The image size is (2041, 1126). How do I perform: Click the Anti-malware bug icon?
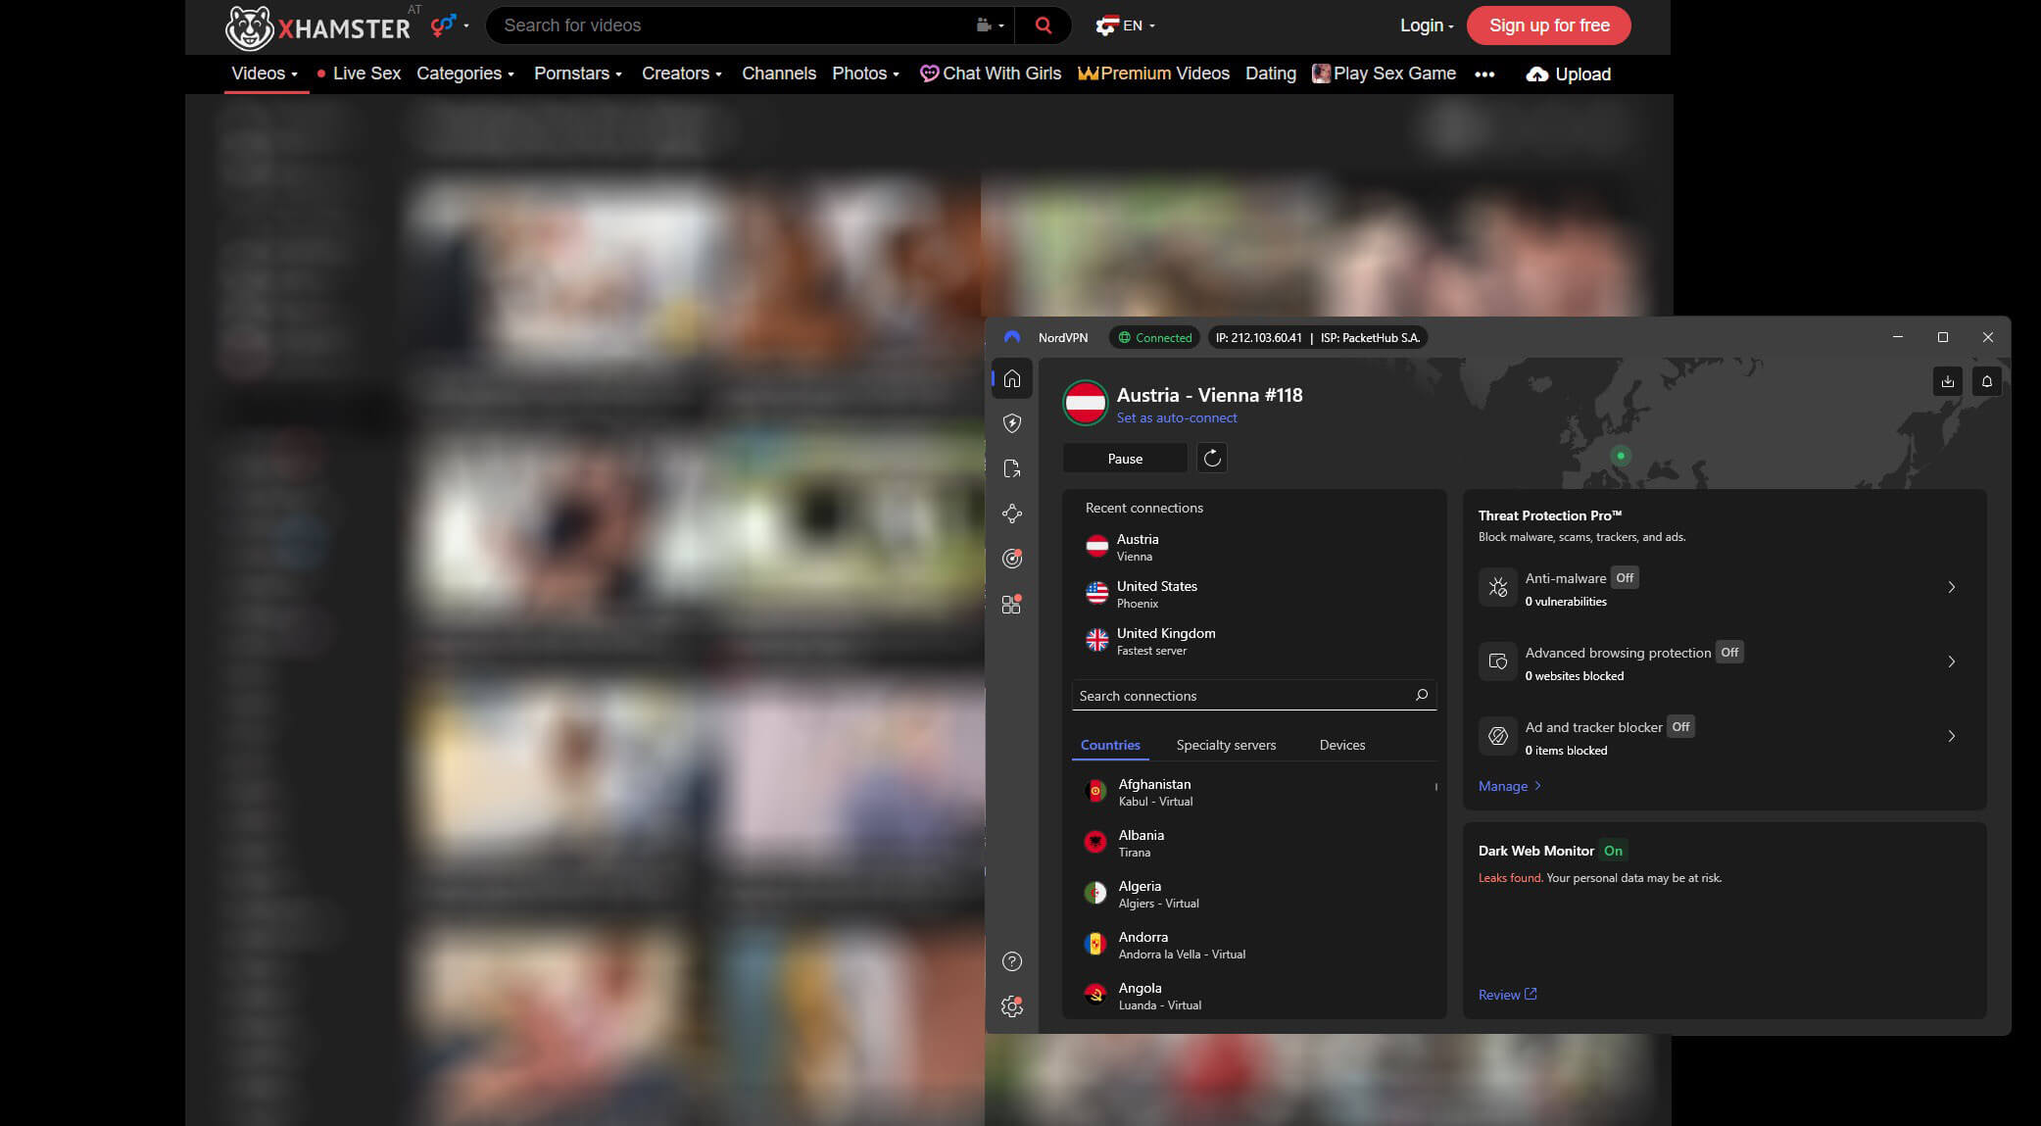(1498, 587)
